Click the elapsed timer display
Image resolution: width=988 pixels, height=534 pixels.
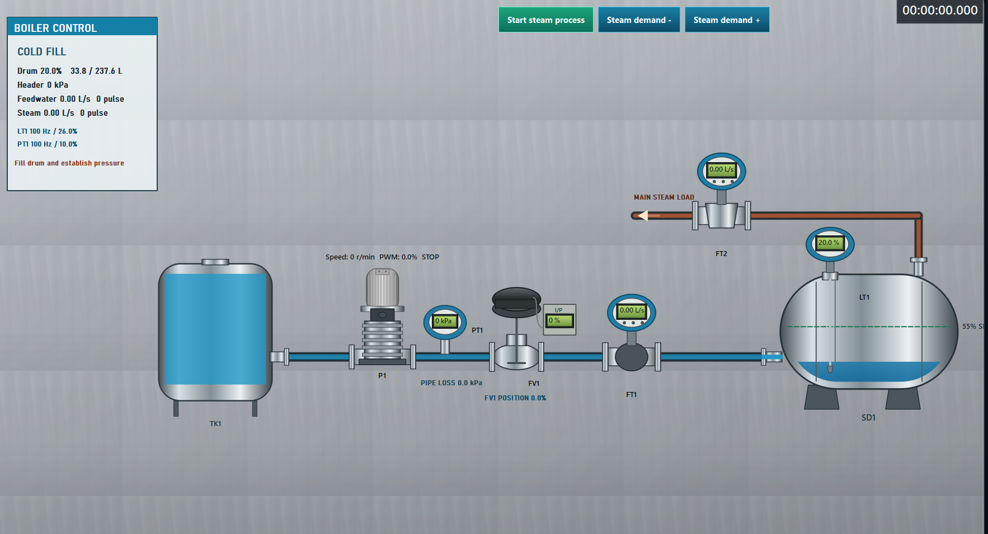[940, 11]
